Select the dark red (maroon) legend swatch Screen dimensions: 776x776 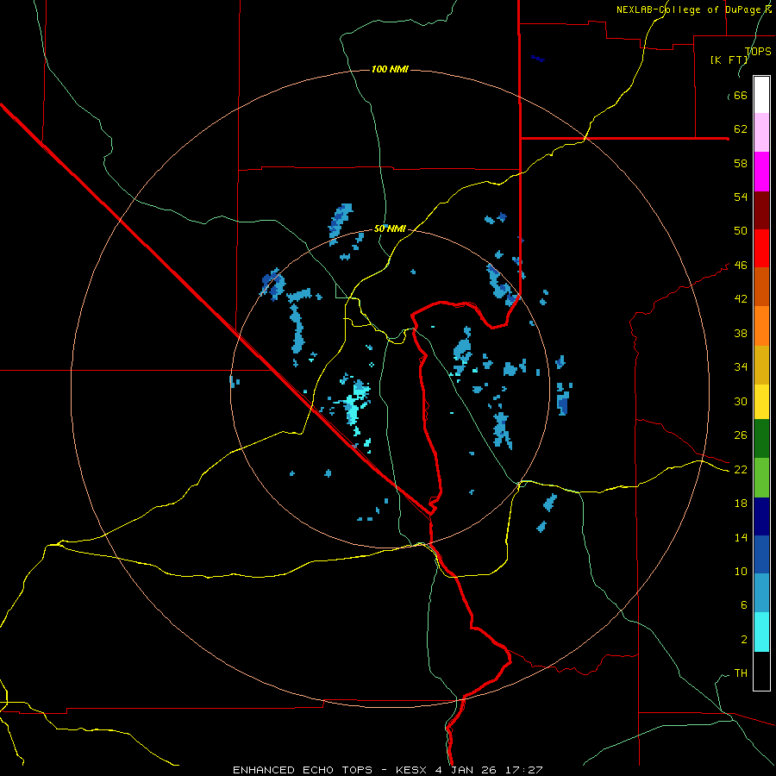click(x=761, y=210)
